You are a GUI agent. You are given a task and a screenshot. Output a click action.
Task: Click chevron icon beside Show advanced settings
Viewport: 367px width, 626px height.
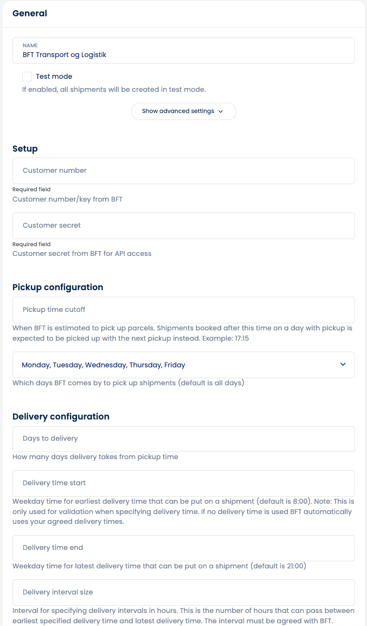tap(221, 111)
